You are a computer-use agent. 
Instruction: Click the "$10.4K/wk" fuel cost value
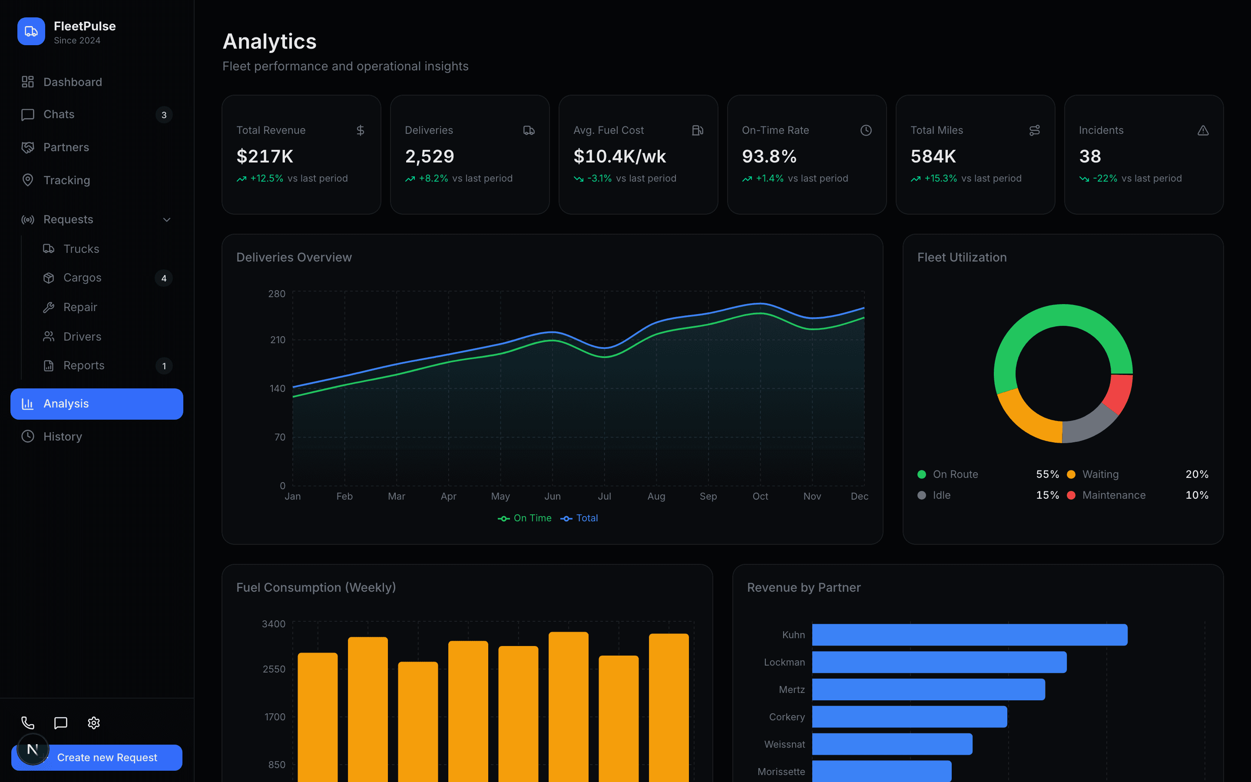(620, 156)
